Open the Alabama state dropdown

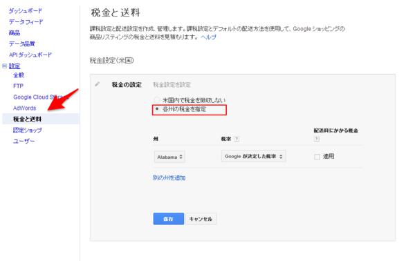(x=169, y=157)
